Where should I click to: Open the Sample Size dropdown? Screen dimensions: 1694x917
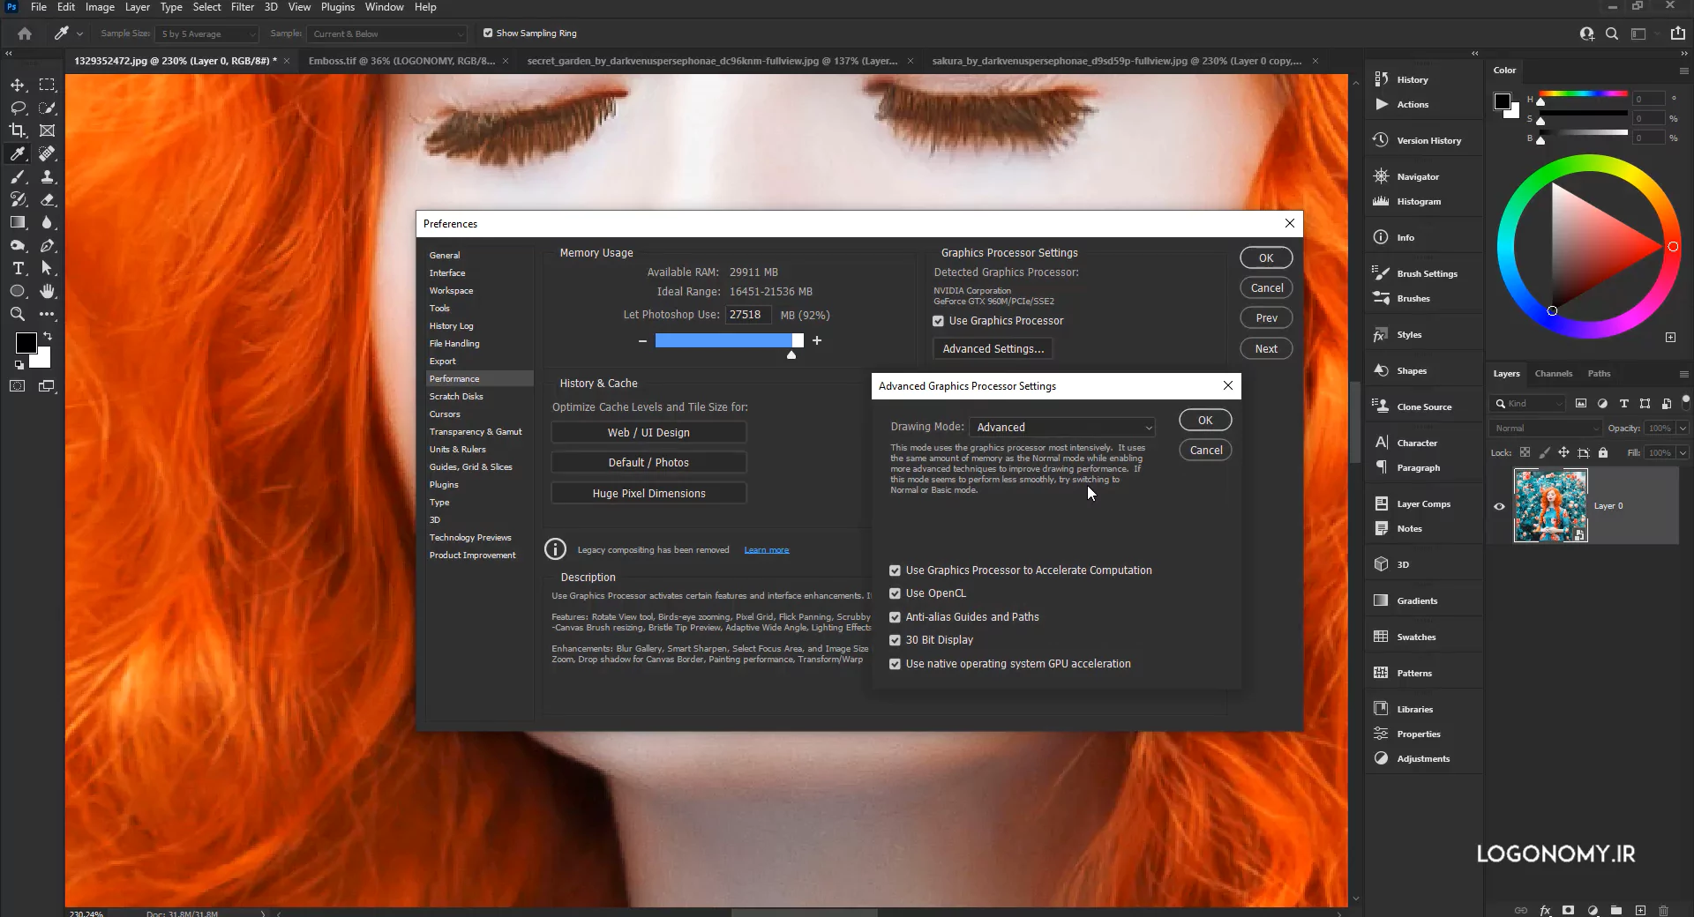(x=207, y=34)
